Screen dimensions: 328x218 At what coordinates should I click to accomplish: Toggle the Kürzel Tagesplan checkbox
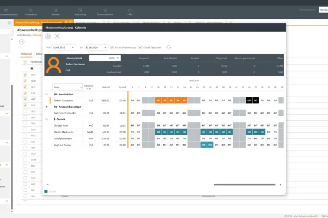pyautogui.click(x=140, y=47)
